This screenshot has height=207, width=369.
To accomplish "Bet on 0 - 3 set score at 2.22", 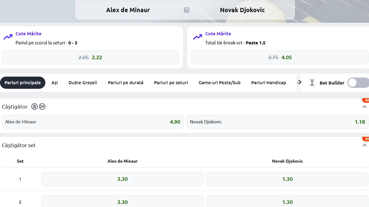I will click(x=90, y=57).
